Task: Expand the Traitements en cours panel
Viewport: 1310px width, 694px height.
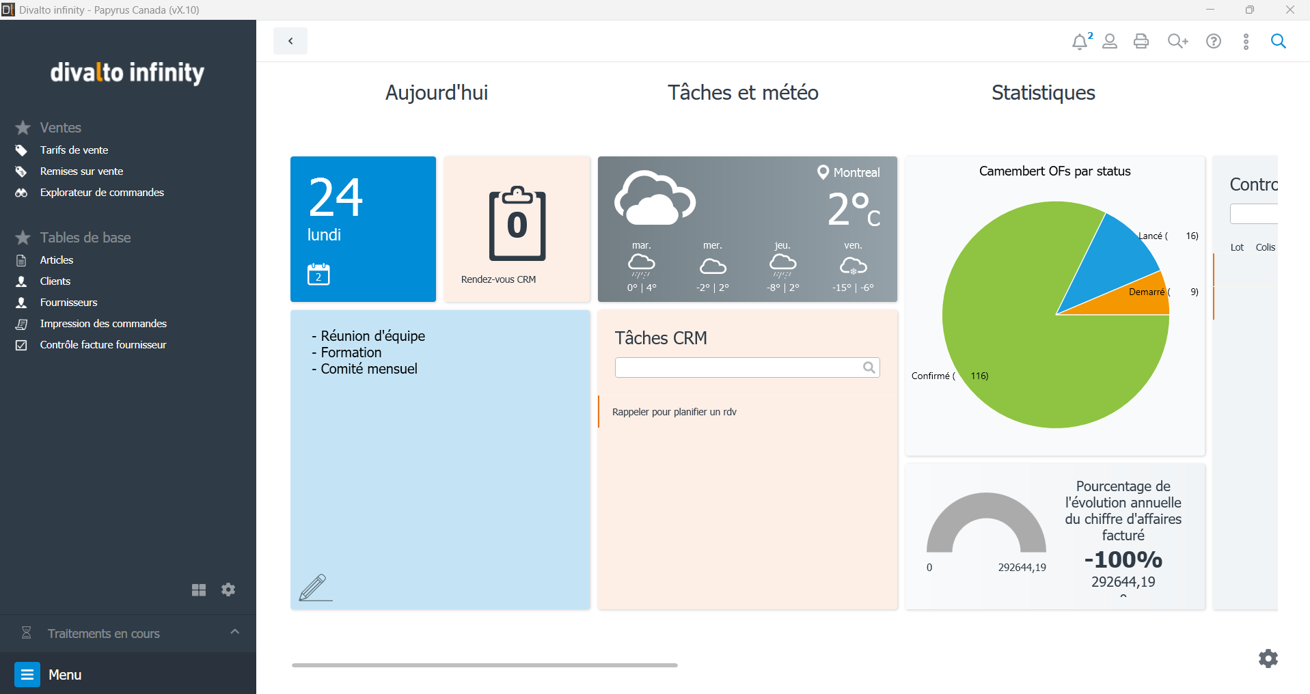Action: coord(234,632)
